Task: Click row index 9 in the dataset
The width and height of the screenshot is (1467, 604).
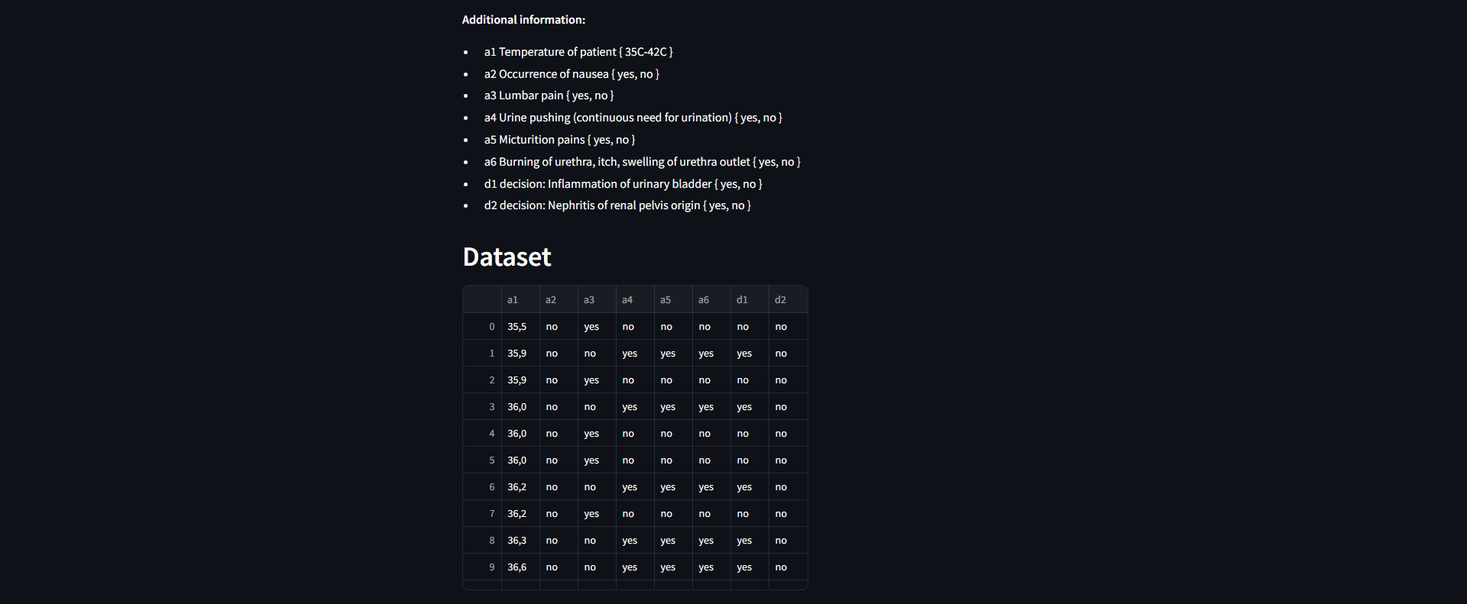Action: click(x=482, y=567)
